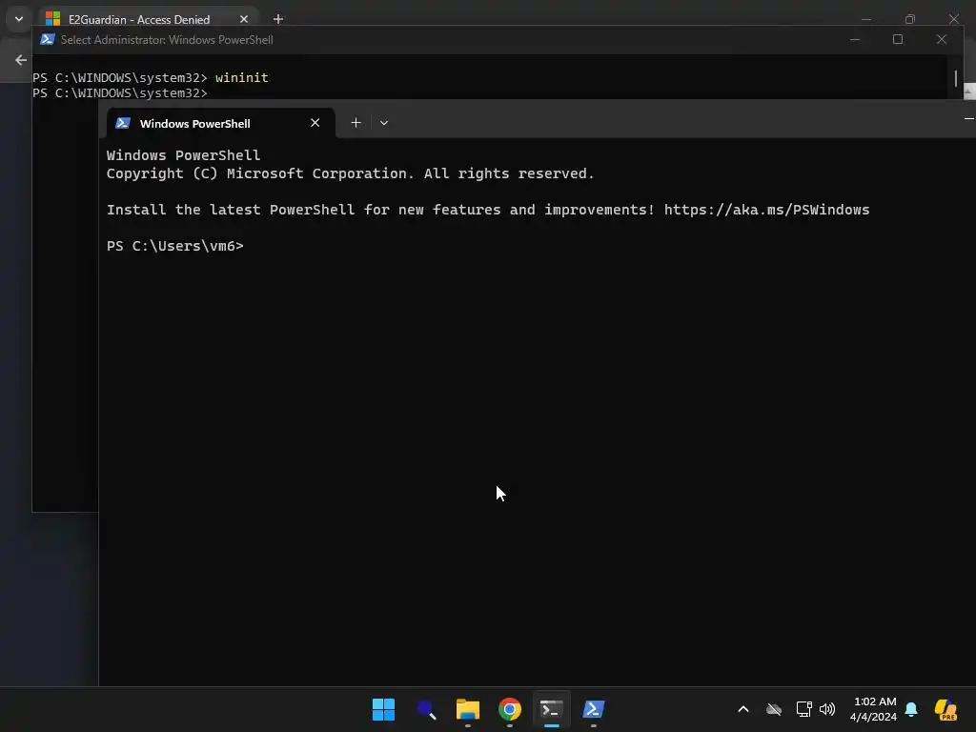The width and height of the screenshot is (976, 732).
Task: Click the Select Administrator: Windows PowerShell title bar
Action: click(167, 40)
